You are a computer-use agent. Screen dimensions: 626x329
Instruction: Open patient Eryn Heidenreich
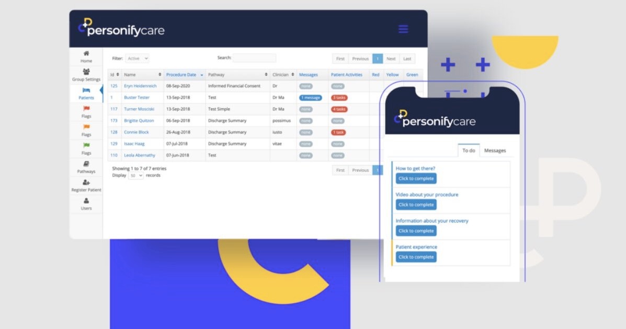click(140, 86)
